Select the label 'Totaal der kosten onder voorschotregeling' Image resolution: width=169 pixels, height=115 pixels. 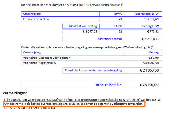coord(93,70)
